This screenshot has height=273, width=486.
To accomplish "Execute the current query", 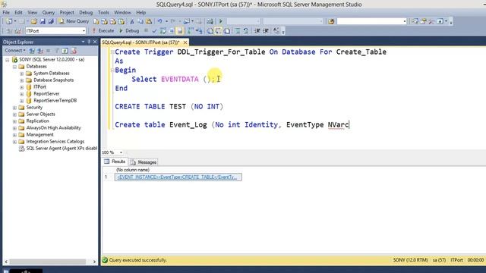I will [x=103, y=30].
